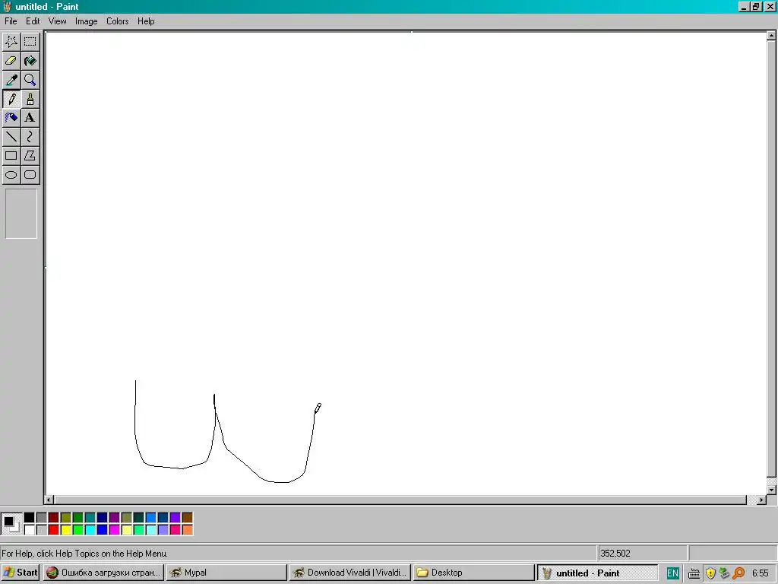
Task: Open the Desktop folder taskbar button
Action: pos(473,573)
